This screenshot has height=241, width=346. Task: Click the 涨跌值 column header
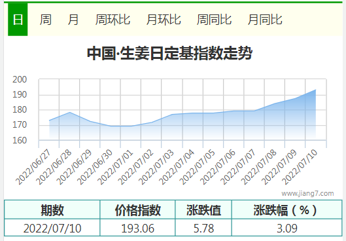pos(203,210)
